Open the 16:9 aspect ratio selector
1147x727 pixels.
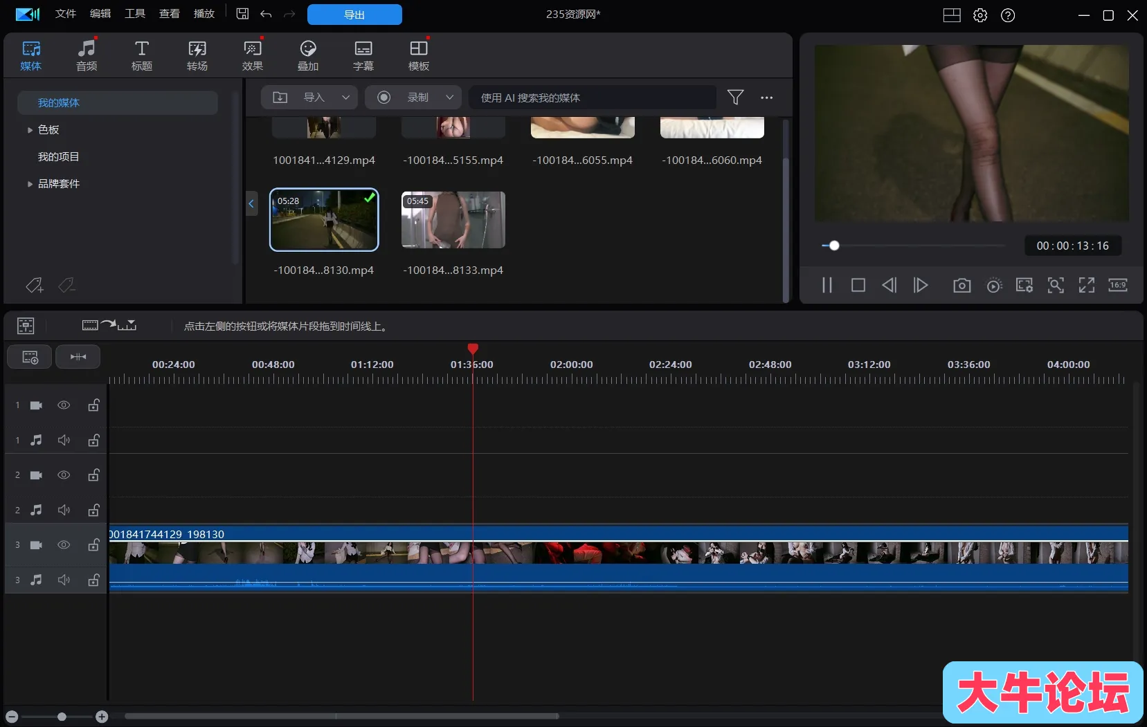(1118, 285)
